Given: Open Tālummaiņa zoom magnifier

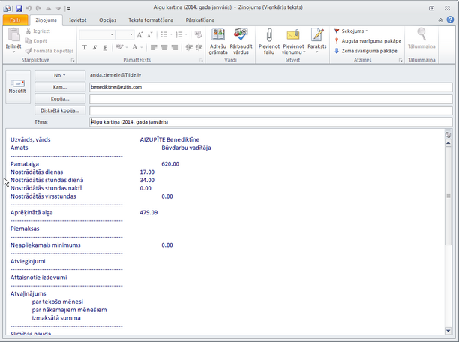Looking at the screenshot, I should point(421,38).
